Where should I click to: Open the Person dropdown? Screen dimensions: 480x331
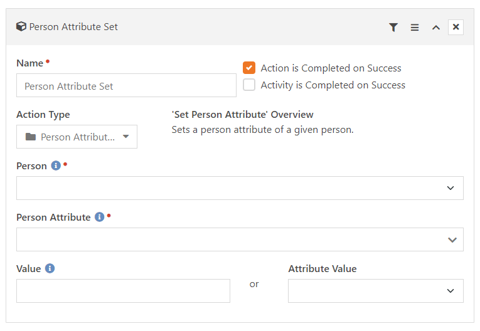[240, 188]
